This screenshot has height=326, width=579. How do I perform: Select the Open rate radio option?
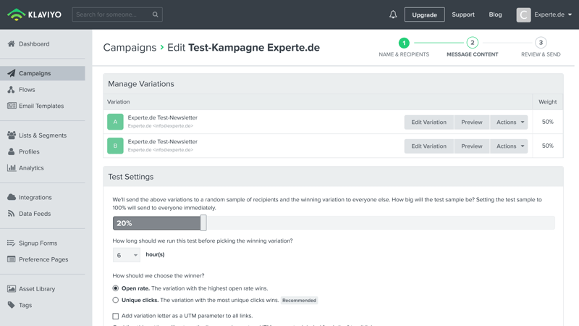point(116,288)
